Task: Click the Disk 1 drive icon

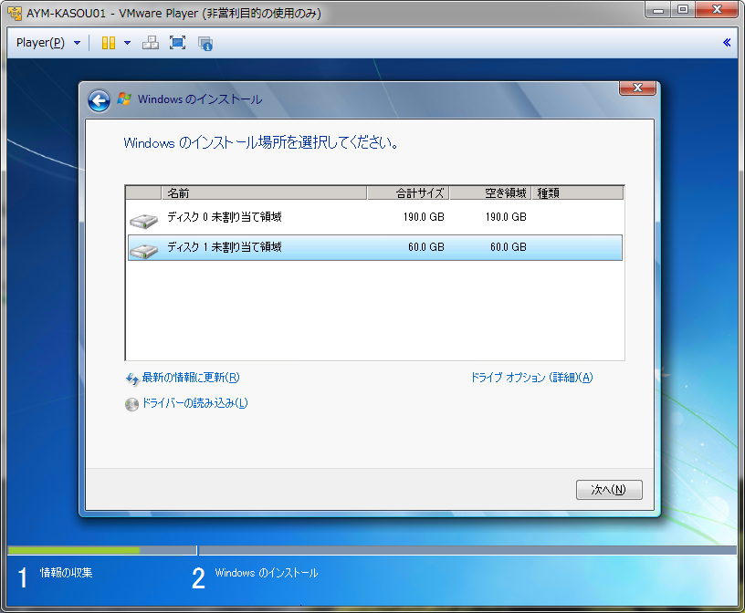Action: (143, 250)
